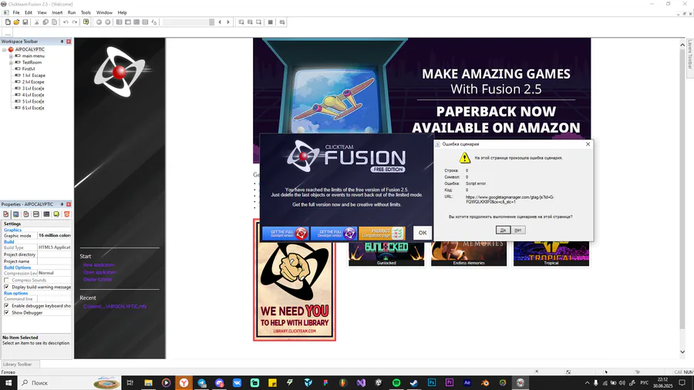Toggle Enable debugger keyboard shortcuts checkbox
Viewport: 694px width, 390px height.
pos(6,305)
